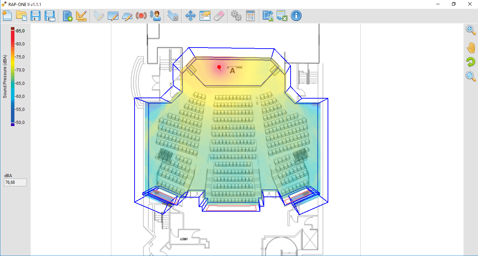
Task: Place a sound source on the plan
Action: tap(141, 15)
